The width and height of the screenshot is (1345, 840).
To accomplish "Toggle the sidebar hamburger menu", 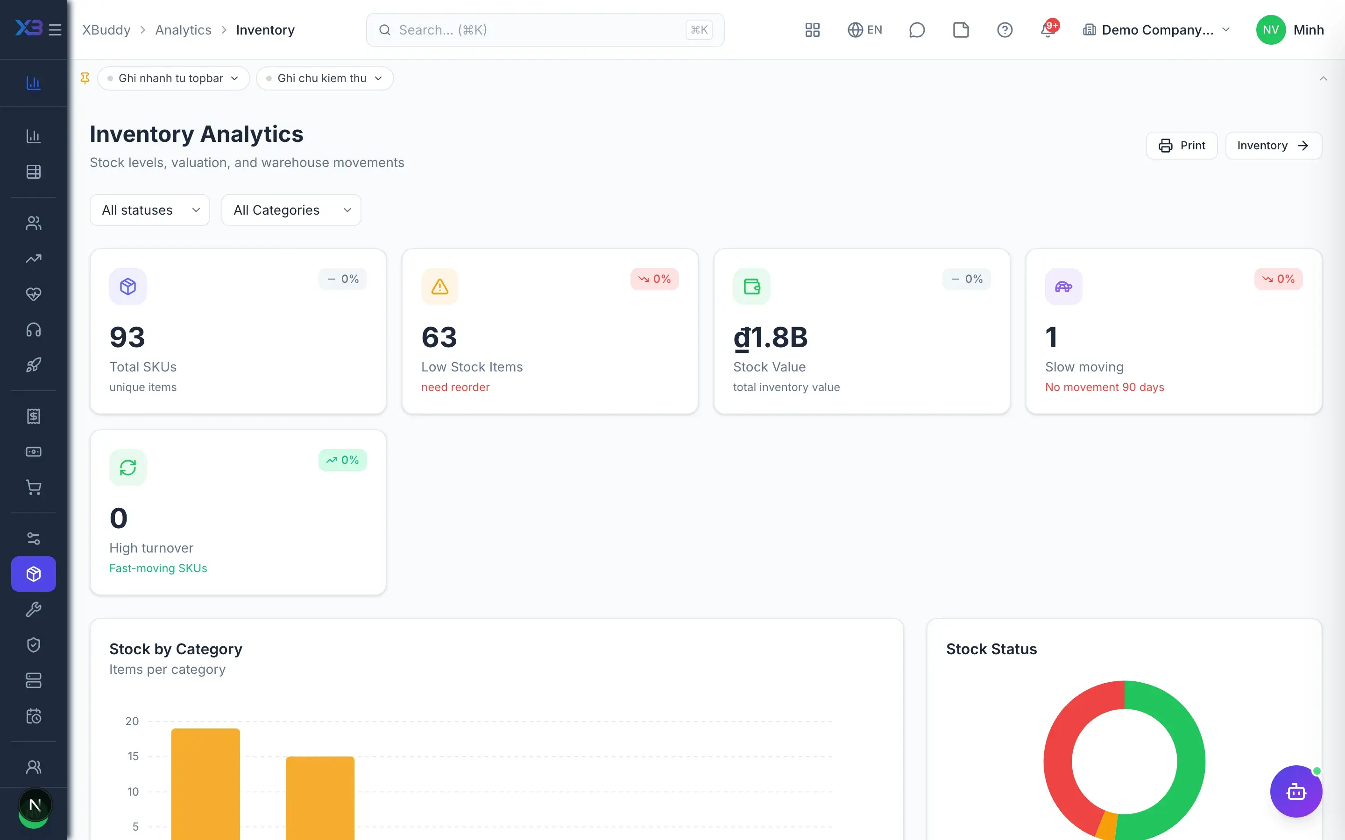I will point(55,29).
